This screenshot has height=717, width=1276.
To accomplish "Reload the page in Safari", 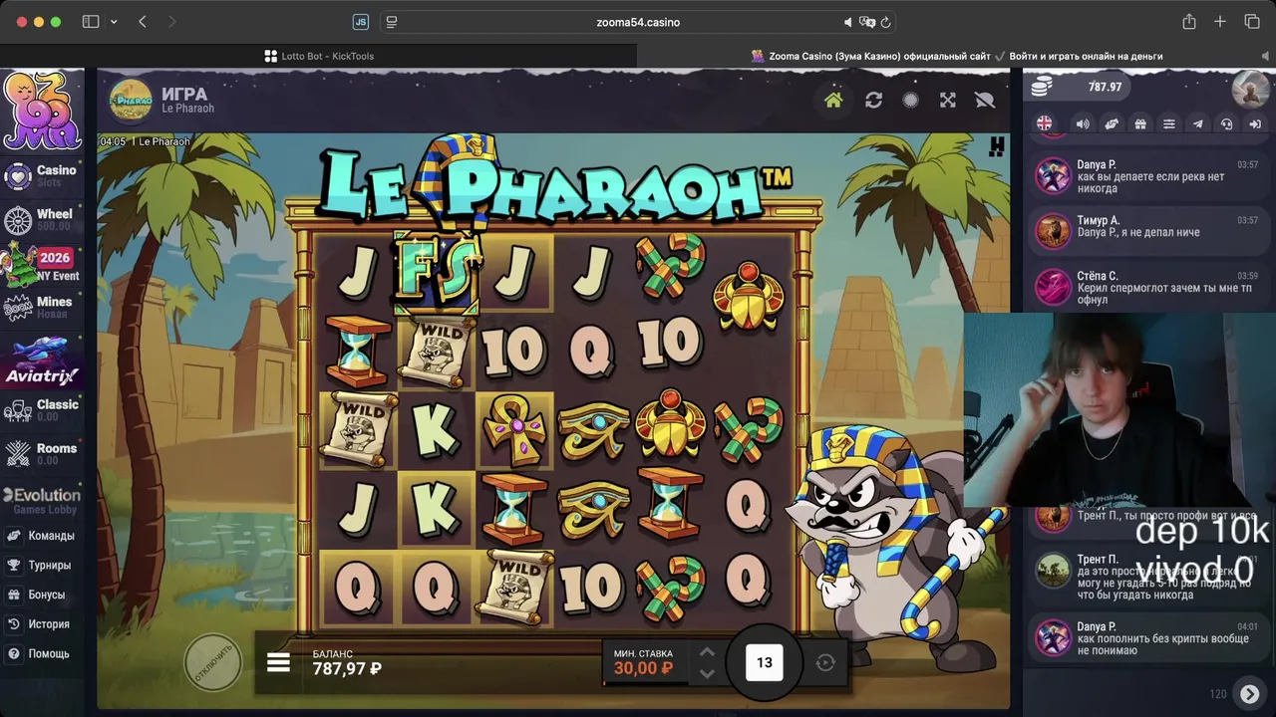I will 885,22.
